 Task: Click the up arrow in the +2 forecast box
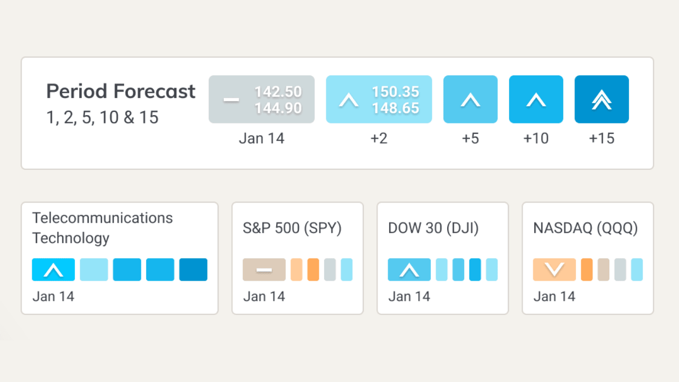coord(348,99)
